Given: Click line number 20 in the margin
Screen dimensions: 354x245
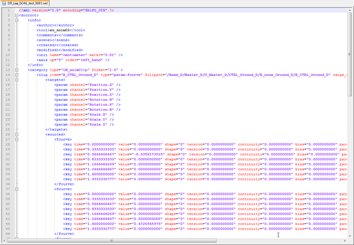Looking at the screenshot, I should [x=8, y=105].
